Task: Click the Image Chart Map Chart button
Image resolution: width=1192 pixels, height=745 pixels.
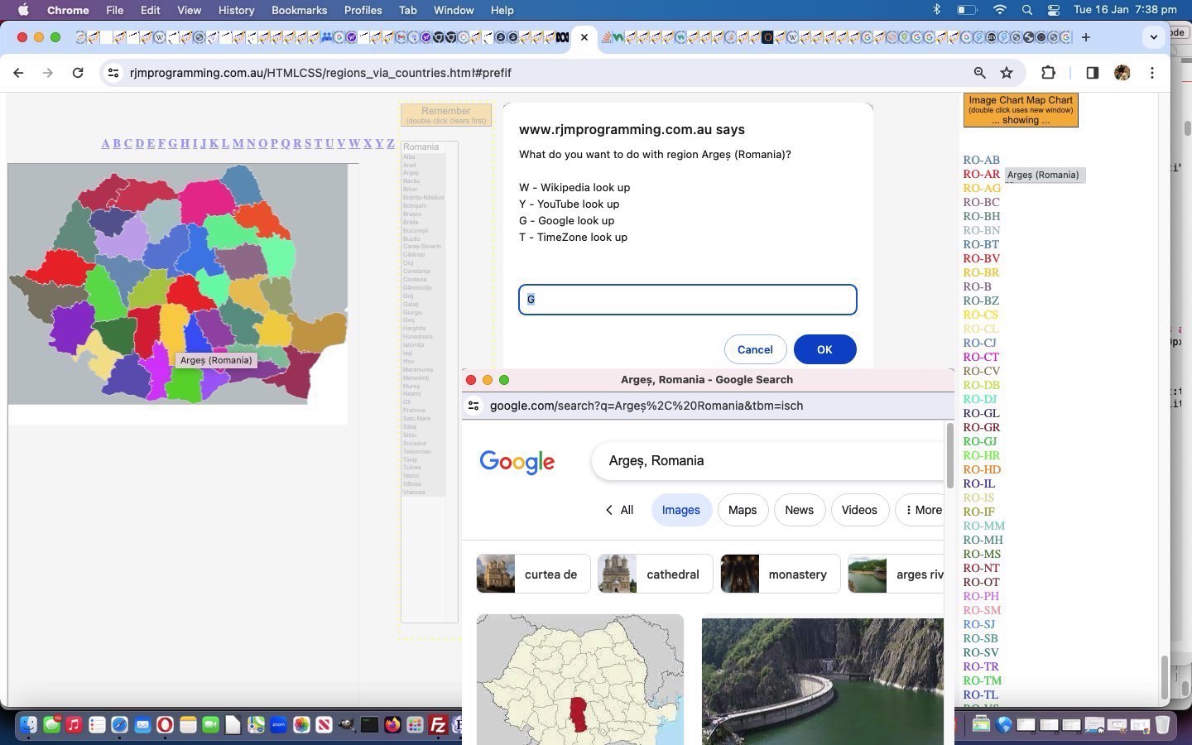Action: point(1021,110)
